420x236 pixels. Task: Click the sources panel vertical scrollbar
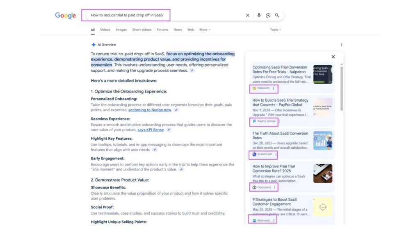[x=342, y=88]
